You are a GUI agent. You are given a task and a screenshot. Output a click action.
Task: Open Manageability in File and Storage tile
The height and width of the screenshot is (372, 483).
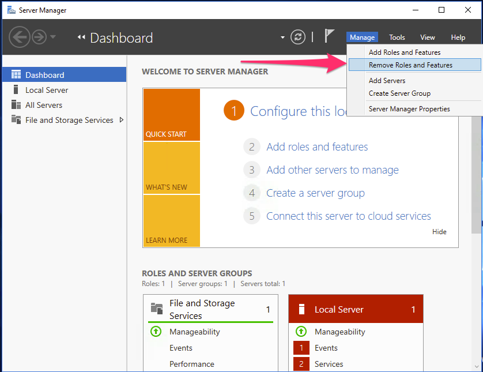[x=195, y=332]
